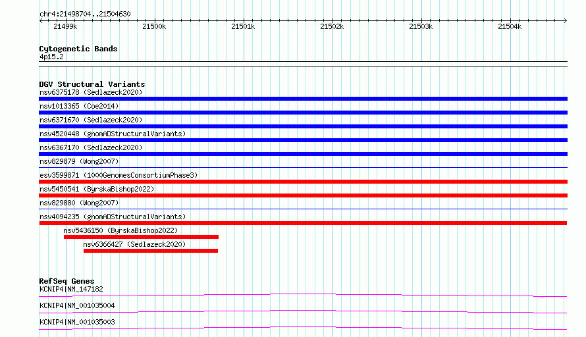Click the magenta line for KCNIP4|NM_001035004
Image resolution: width=586 pixels, height=337 pixels.
pos(303,311)
